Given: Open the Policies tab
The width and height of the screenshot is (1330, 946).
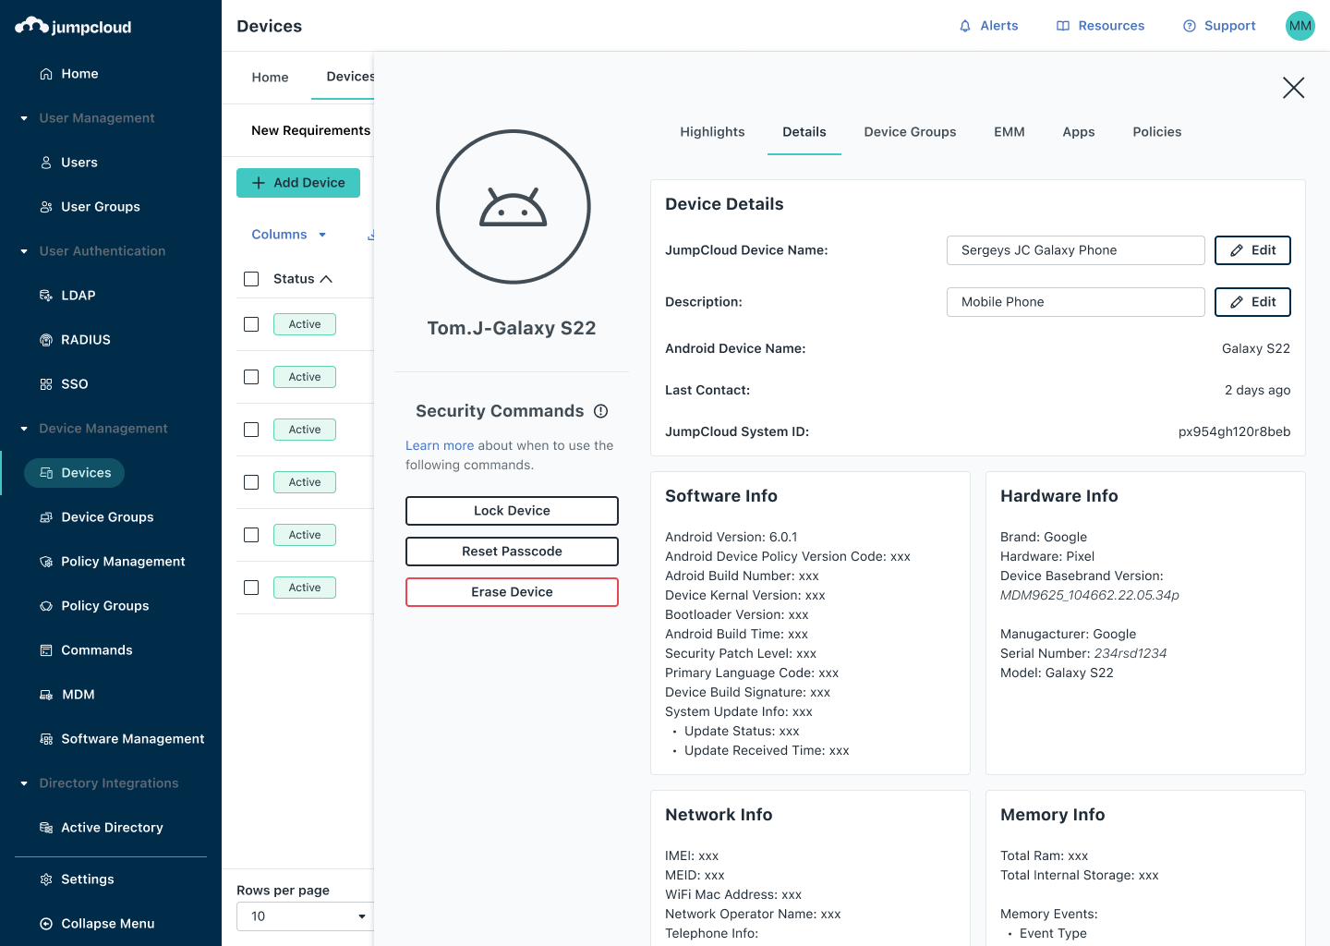Looking at the screenshot, I should coord(1157,132).
